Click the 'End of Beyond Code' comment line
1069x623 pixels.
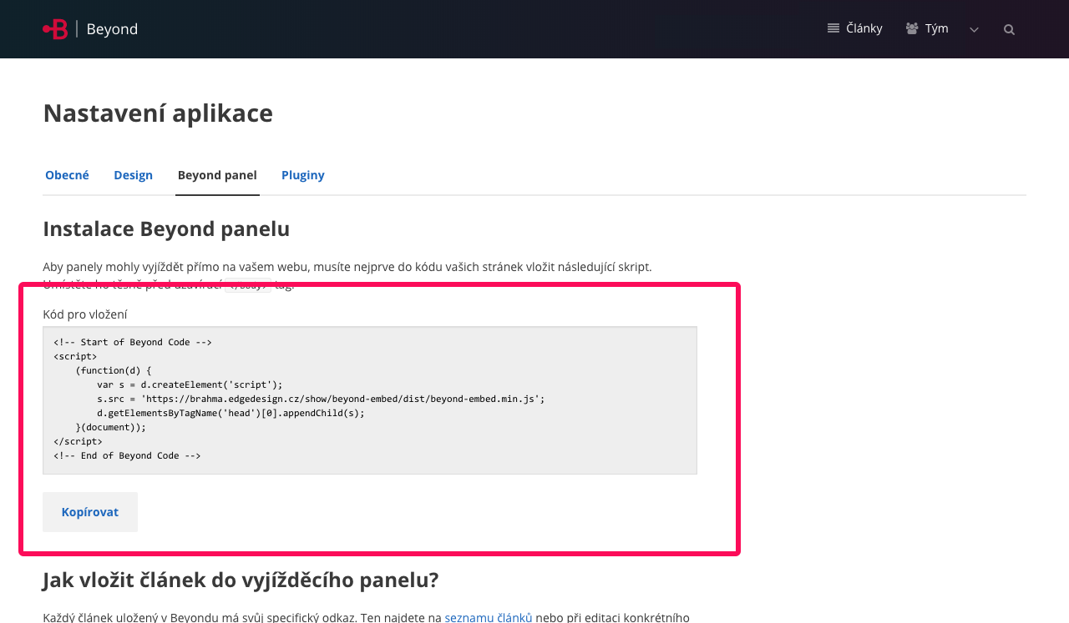127,455
